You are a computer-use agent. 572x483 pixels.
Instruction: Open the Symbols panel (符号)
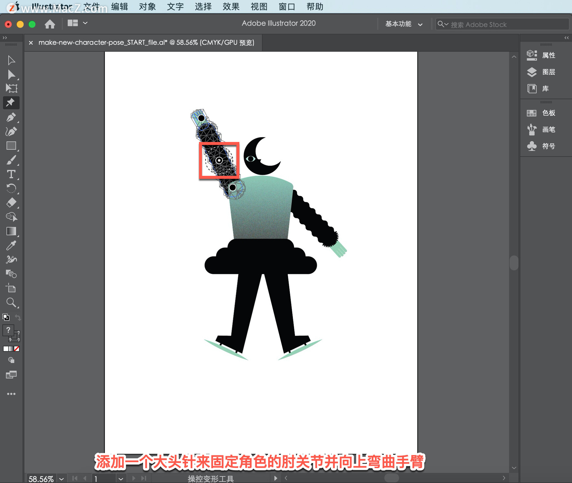(x=541, y=146)
